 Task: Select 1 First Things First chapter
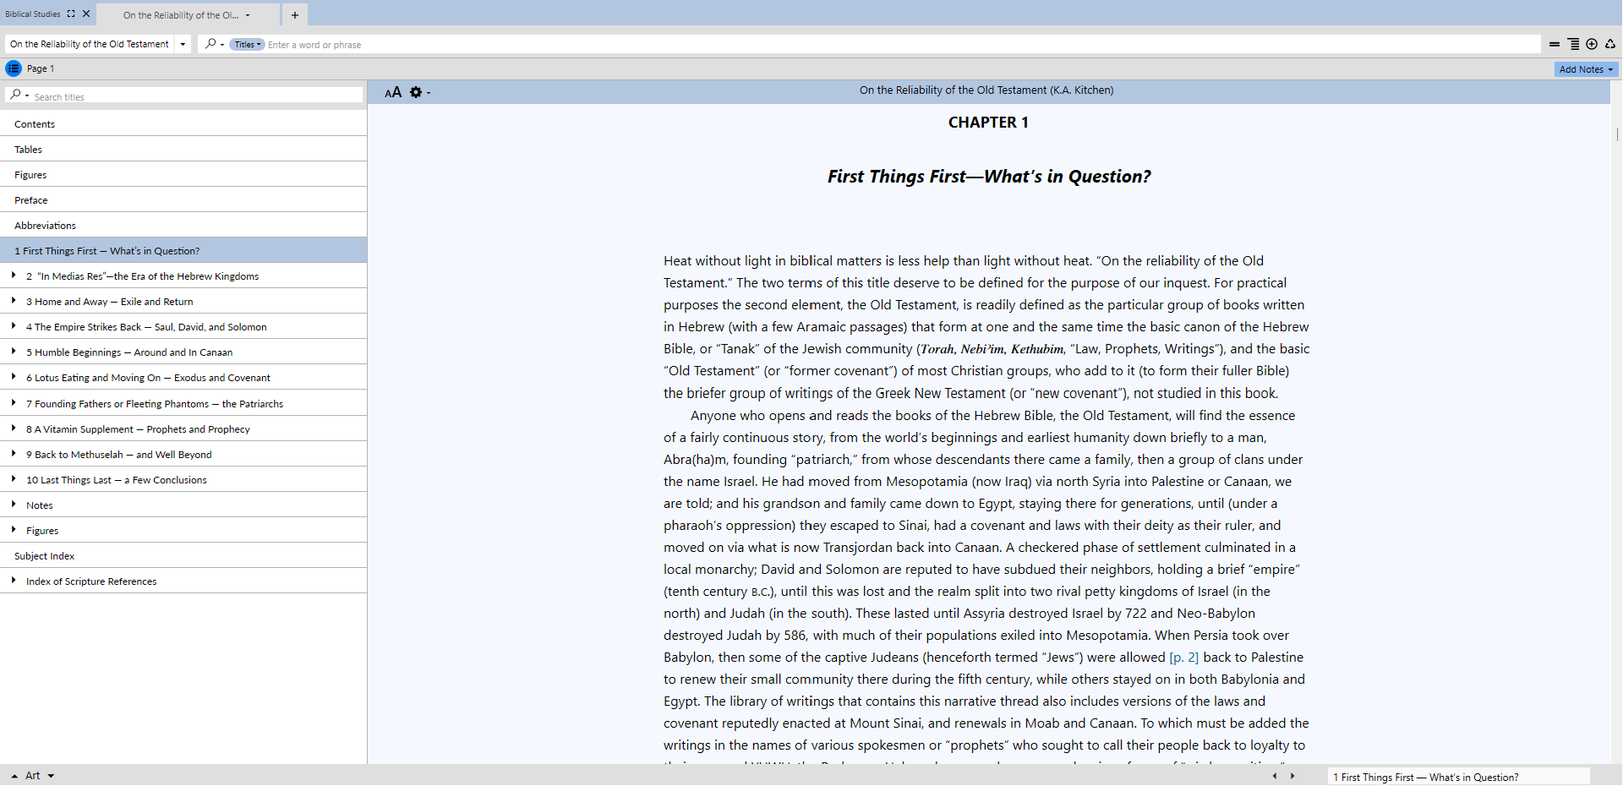click(183, 250)
